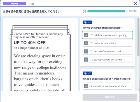Image resolution: width=140 pixels, height=102 pixels.
Task: Select answer B: To promote new drinks
Action: pyautogui.click(x=108, y=43)
